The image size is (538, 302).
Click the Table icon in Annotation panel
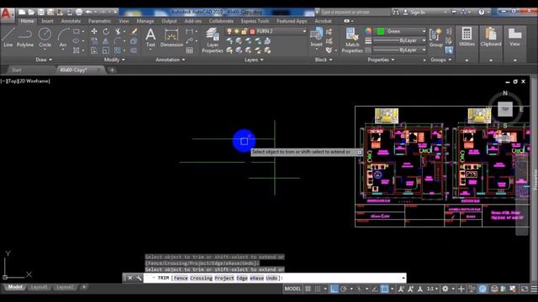point(189,50)
